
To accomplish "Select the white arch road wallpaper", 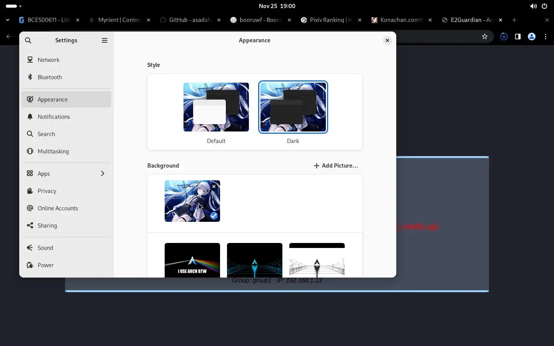I will tap(317, 260).
